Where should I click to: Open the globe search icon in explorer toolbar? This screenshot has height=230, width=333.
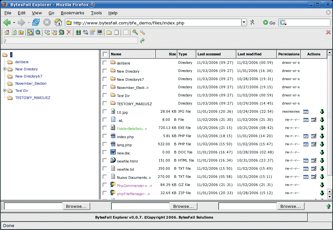tap(38, 32)
